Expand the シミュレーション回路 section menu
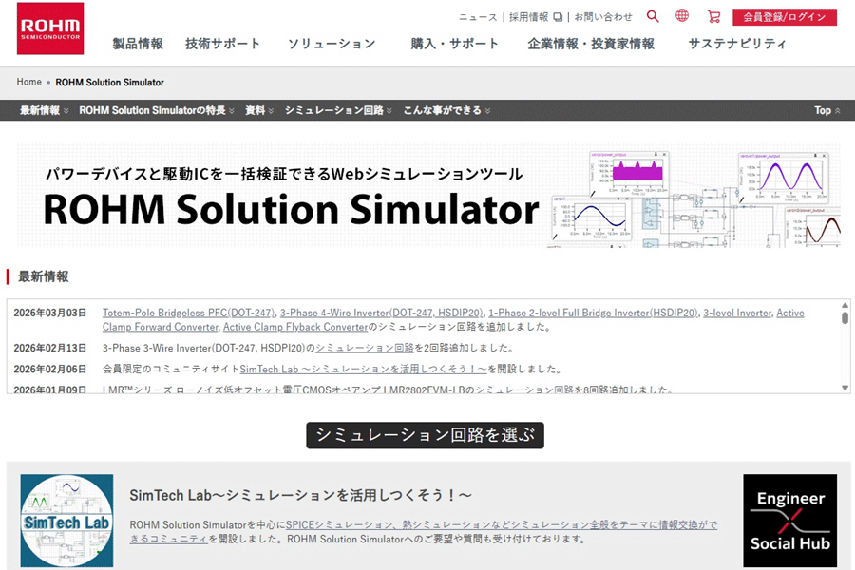This screenshot has width=855, height=570. pyautogui.click(x=338, y=111)
